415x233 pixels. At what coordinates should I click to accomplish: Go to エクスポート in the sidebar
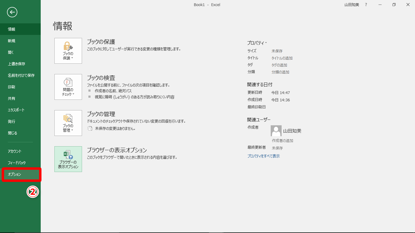coord(20,110)
